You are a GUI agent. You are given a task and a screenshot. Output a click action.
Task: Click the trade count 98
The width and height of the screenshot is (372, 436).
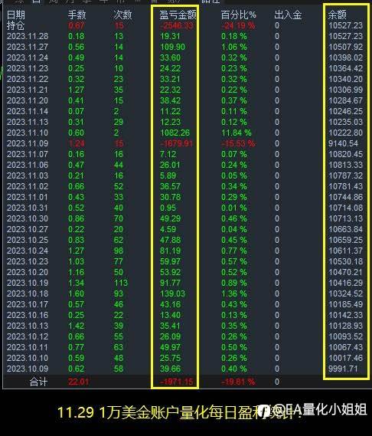[119, 251]
